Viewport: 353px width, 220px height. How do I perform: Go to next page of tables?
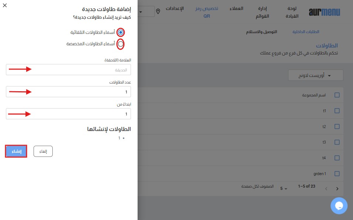337,188
